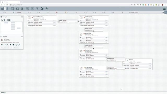
Task: Collapse the Operate panel
Action: pos(22,37)
